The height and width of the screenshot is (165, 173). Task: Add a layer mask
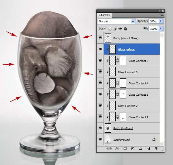125,149
